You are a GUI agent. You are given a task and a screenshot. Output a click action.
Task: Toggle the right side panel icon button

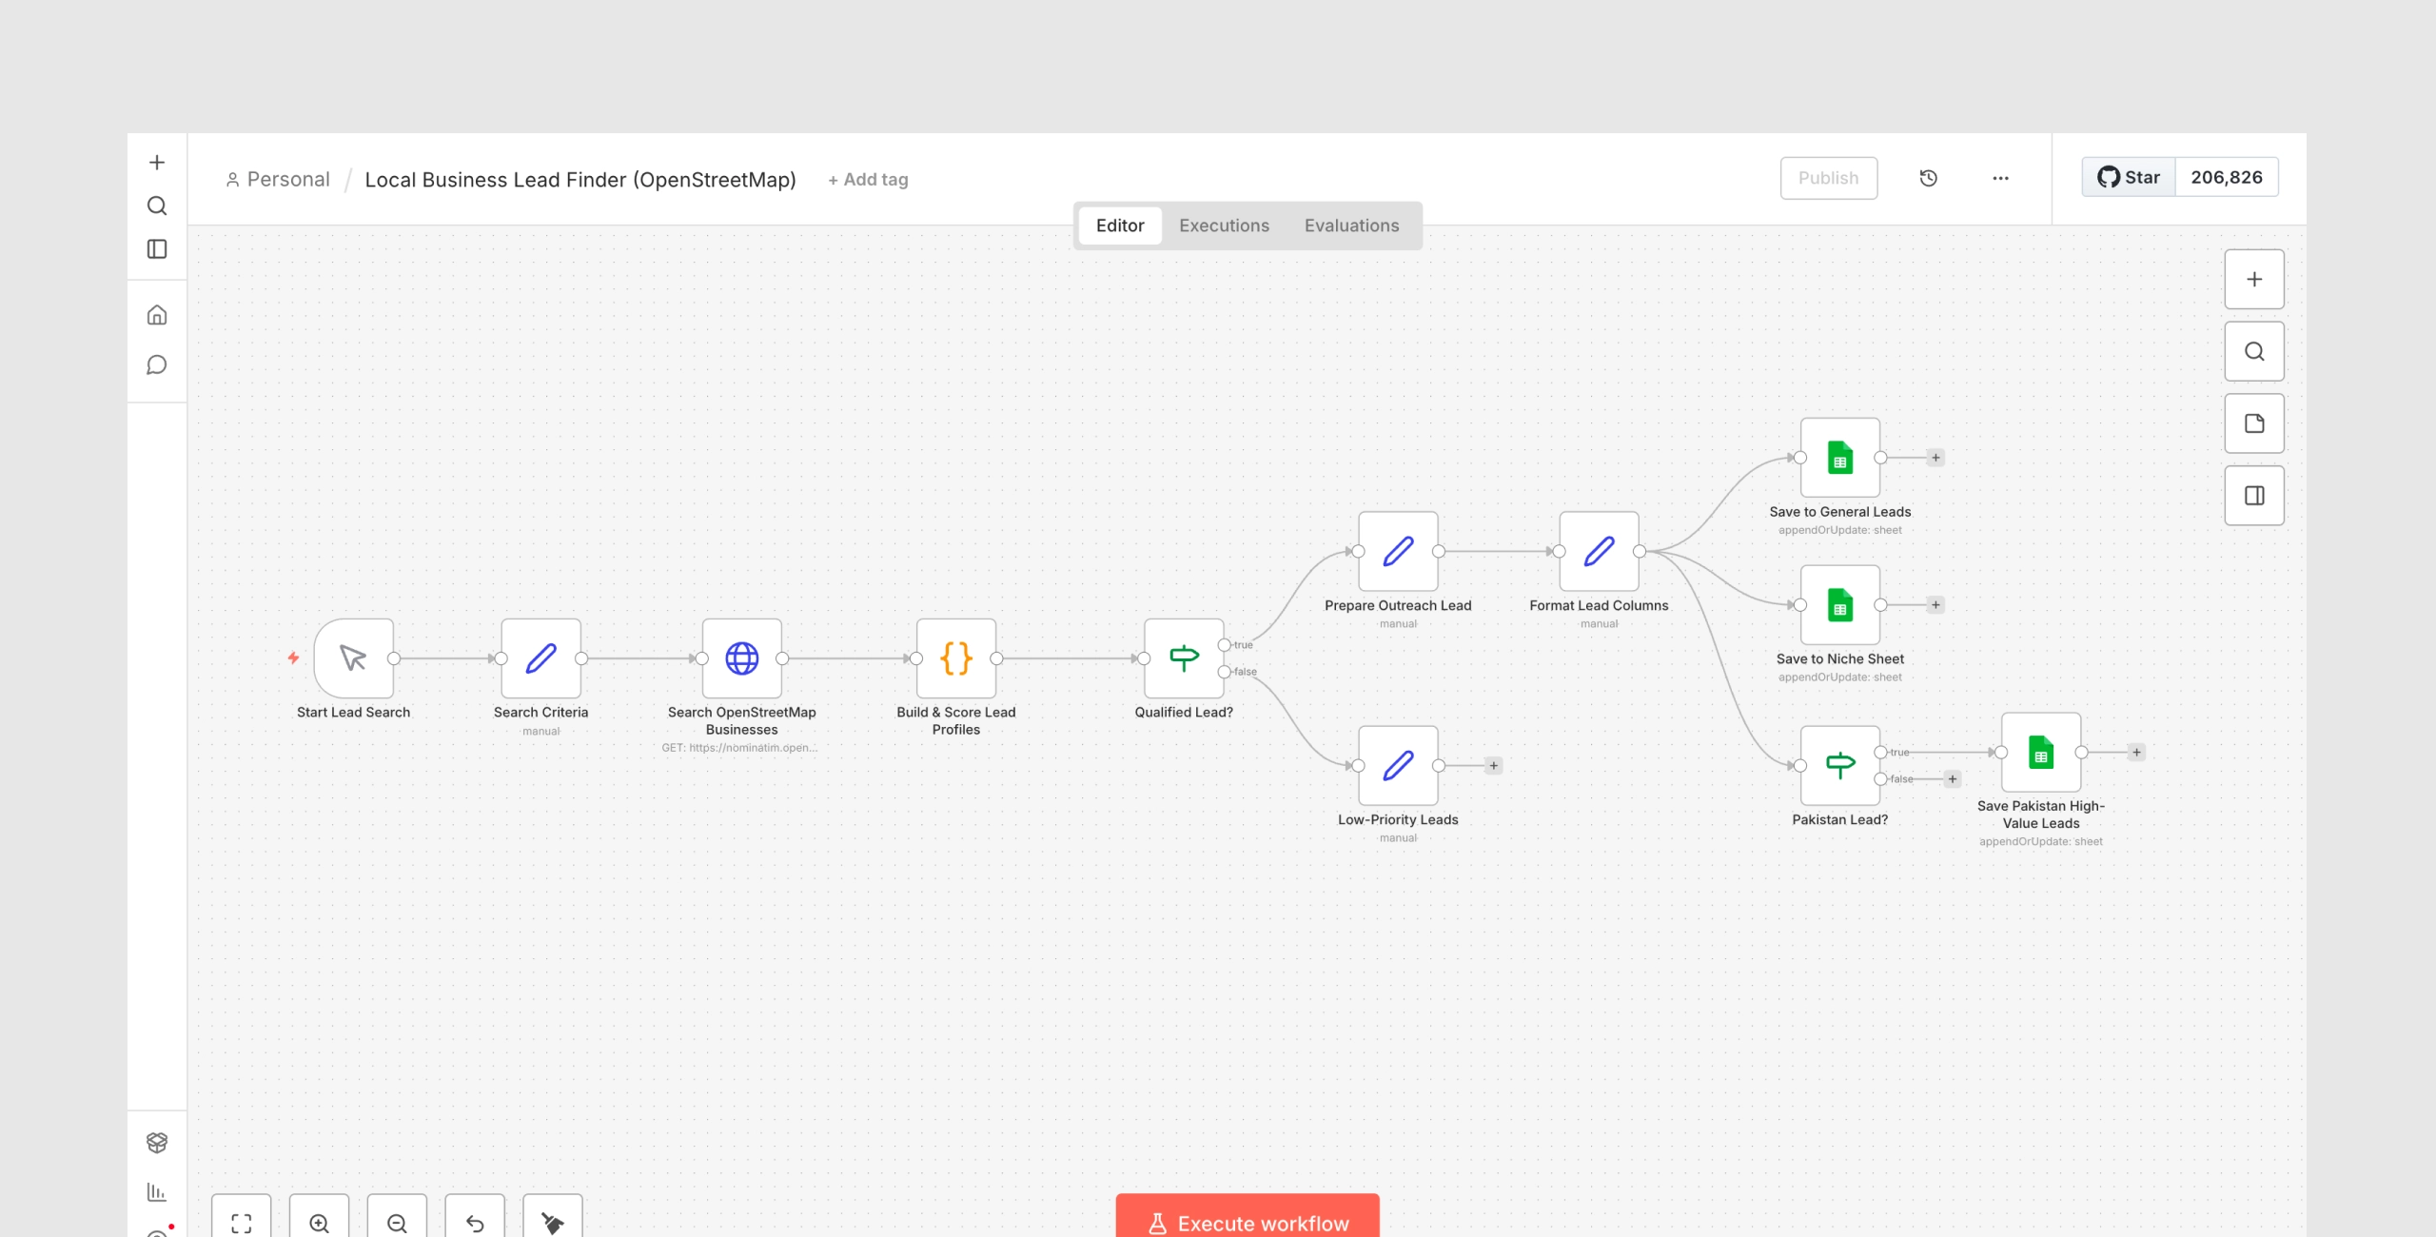click(2254, 496)
